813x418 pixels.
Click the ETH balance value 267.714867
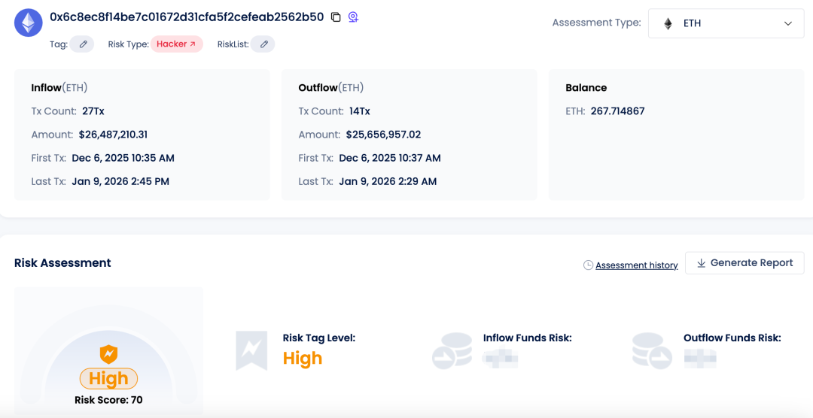tap(617, 111)
